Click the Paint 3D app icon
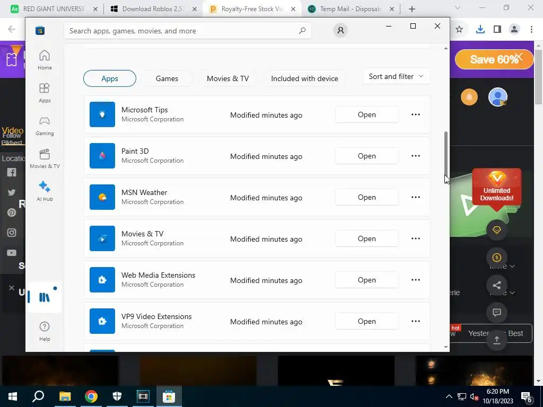 (x=102, y=156)
